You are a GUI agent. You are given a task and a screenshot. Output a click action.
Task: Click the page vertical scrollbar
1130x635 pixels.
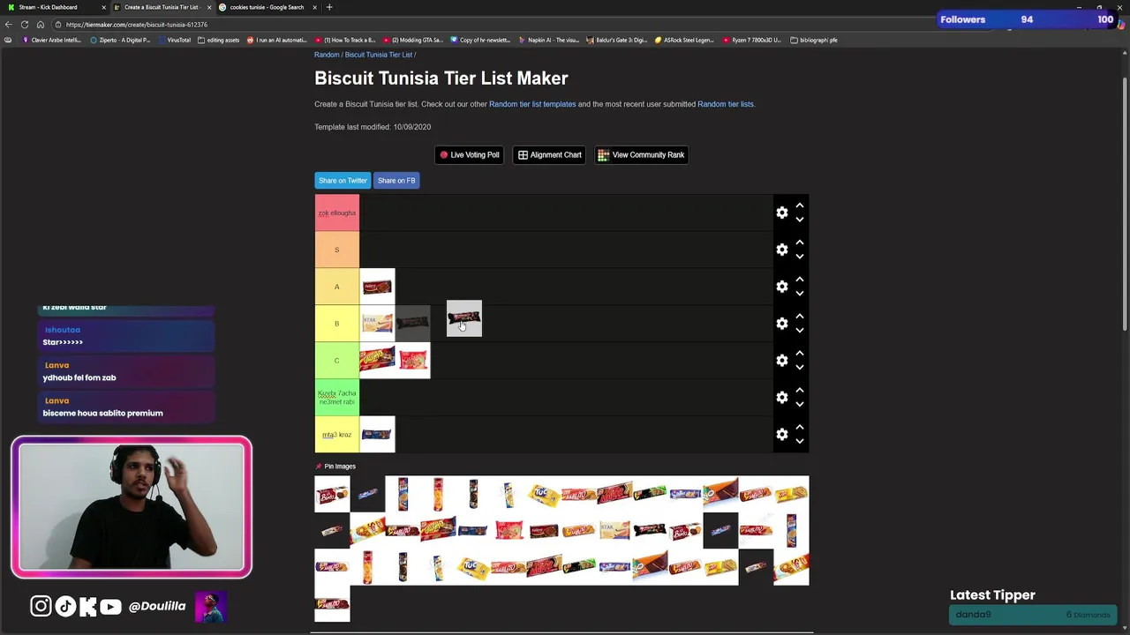(1125, 203)
